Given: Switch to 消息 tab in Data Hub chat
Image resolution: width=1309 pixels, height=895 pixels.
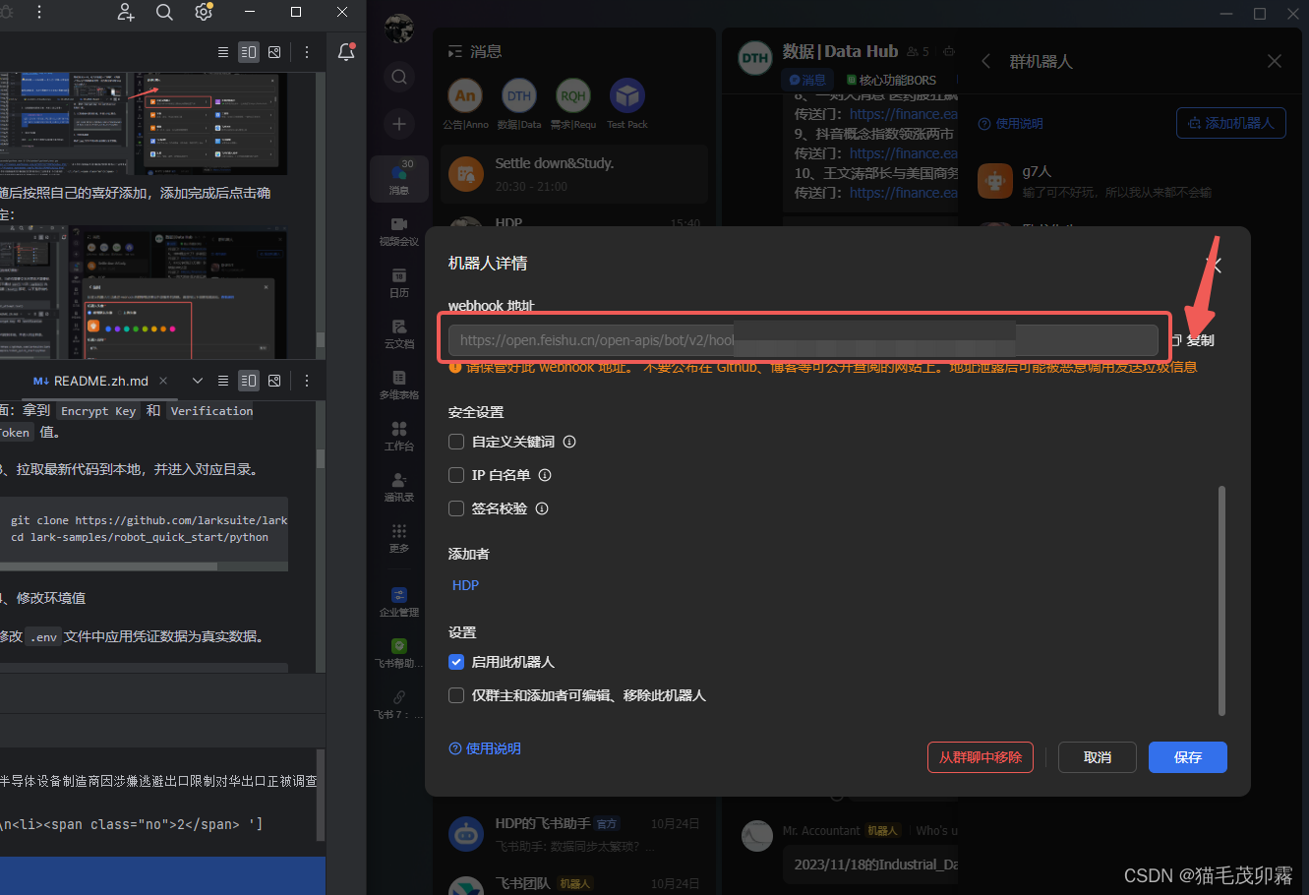Looking at the screenshot, I should pyautogui.click(x=807, y=80).
